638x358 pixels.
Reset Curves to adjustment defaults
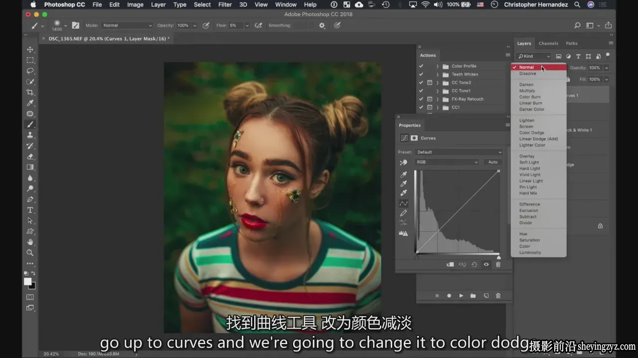(x=474, y=265)
